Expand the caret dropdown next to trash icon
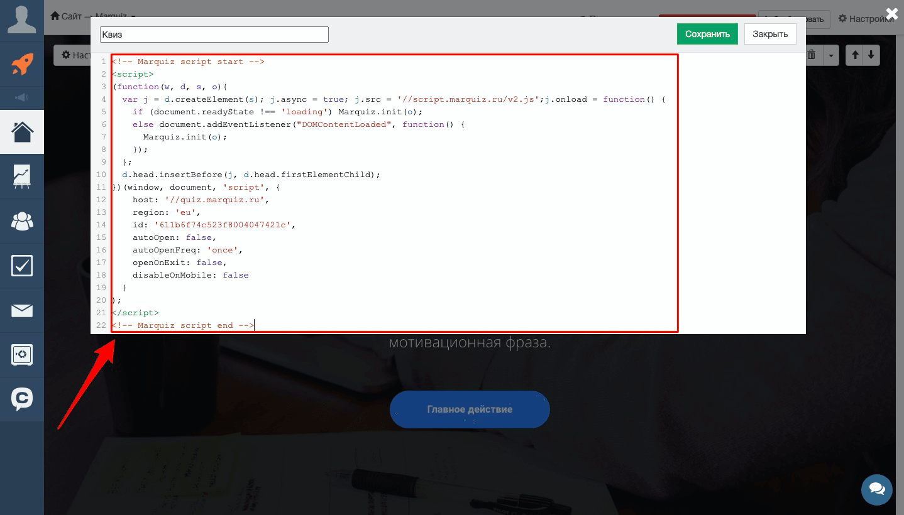Screen dimensions: 904x515 click(831, 55)
